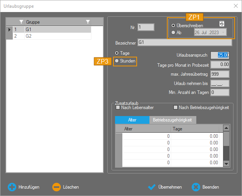Click the filter icon right of Gruppe header
Screen dimensions: 242x196
pyautogui.click(x=88, y=22)
